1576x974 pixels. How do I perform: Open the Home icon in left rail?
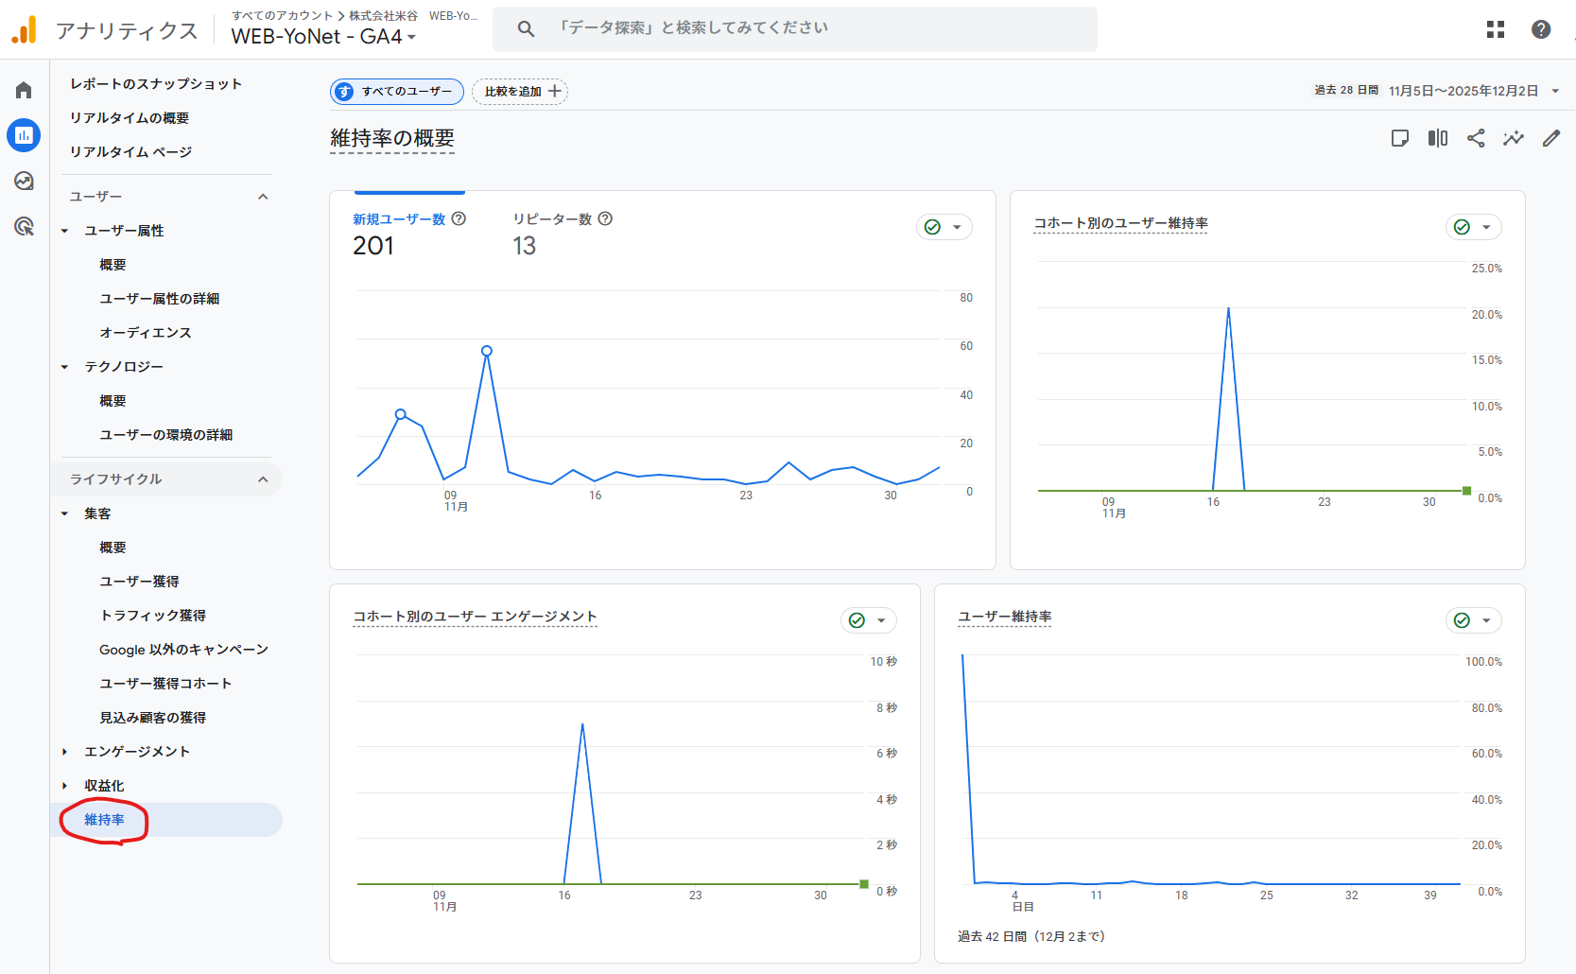24,90
